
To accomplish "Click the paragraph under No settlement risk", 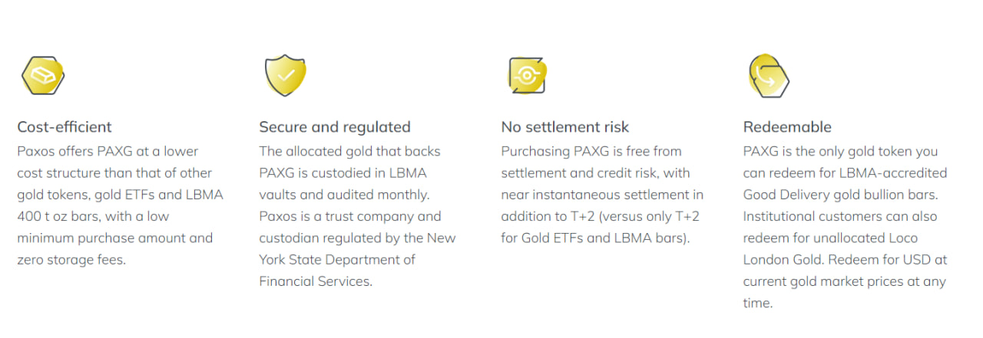I will pyautogui.click(x=602, y=195).
